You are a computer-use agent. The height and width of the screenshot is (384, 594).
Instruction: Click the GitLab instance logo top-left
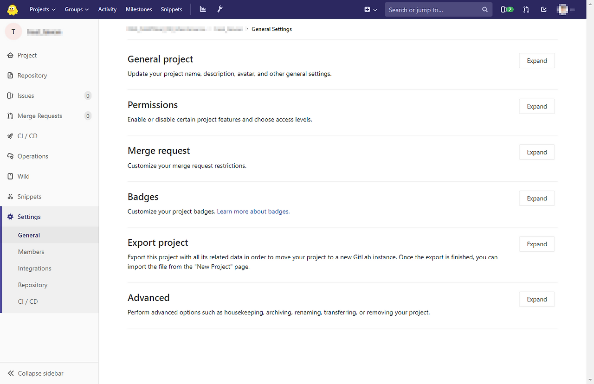point(12,9)
